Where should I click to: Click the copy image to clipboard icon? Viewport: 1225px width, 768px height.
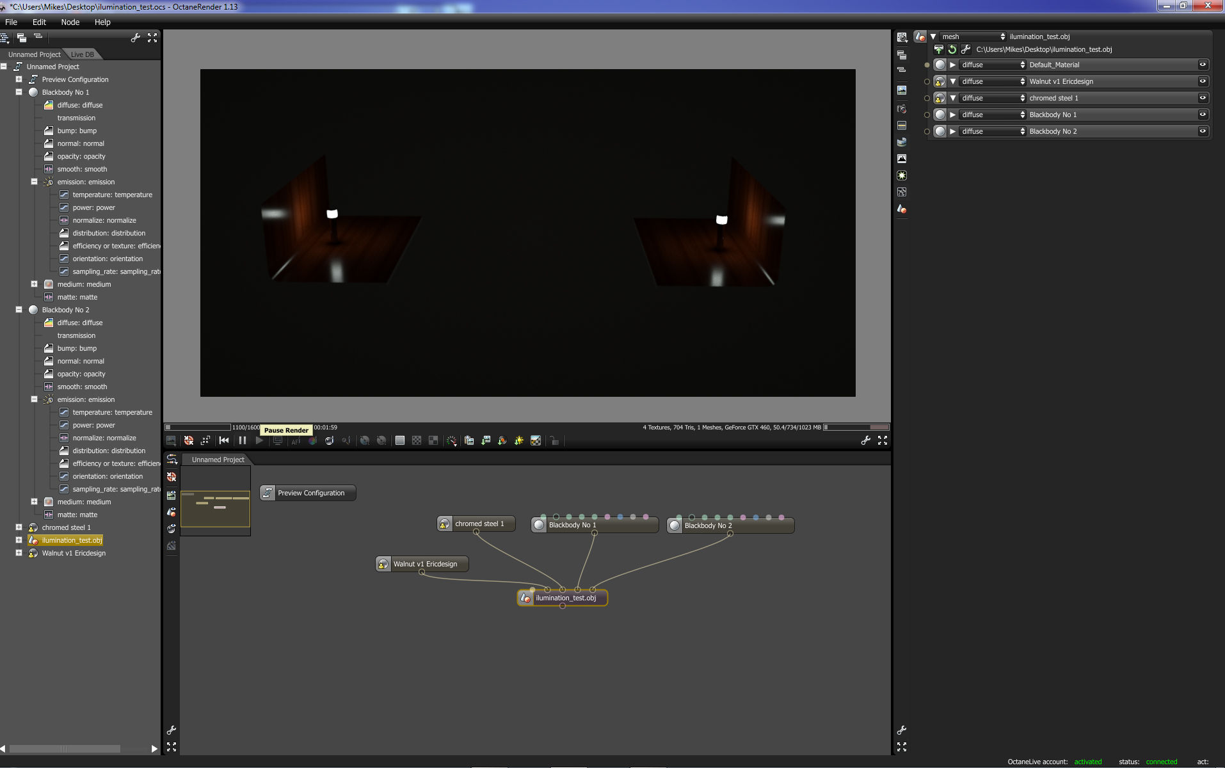pos(469,440)
